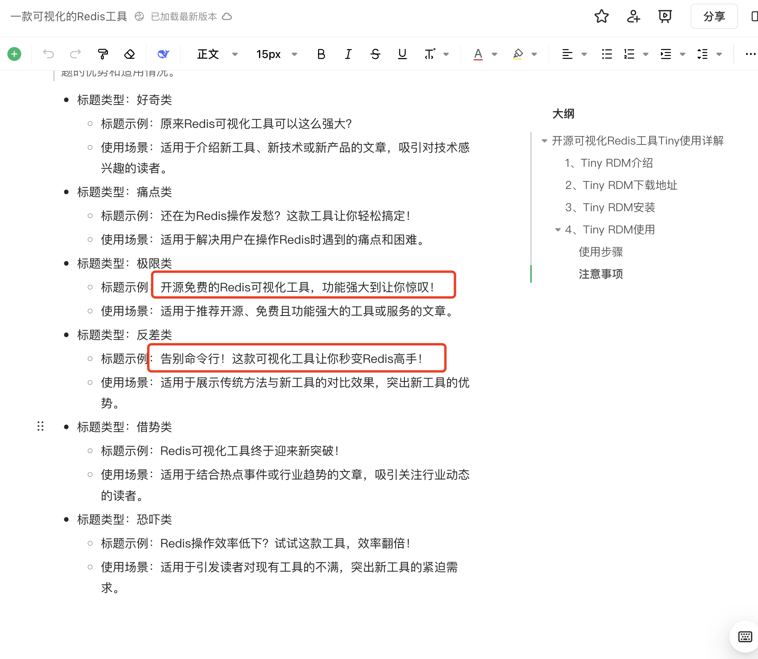
Task: Click the document history icon beside title
Action: [x=139, y=16]
